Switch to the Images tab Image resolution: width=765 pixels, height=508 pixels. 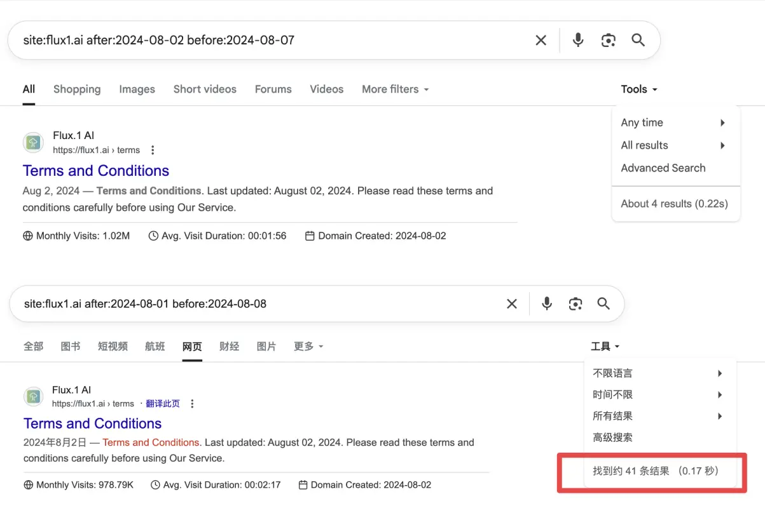[137, 90]
